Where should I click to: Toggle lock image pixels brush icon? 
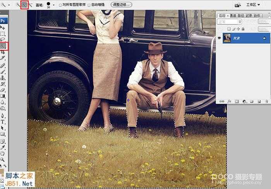pyautogui.click(x=234, y=29)
